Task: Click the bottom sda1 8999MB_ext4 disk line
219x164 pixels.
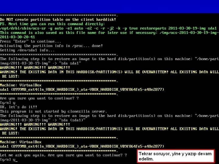Action: click(x=82, y=146)
